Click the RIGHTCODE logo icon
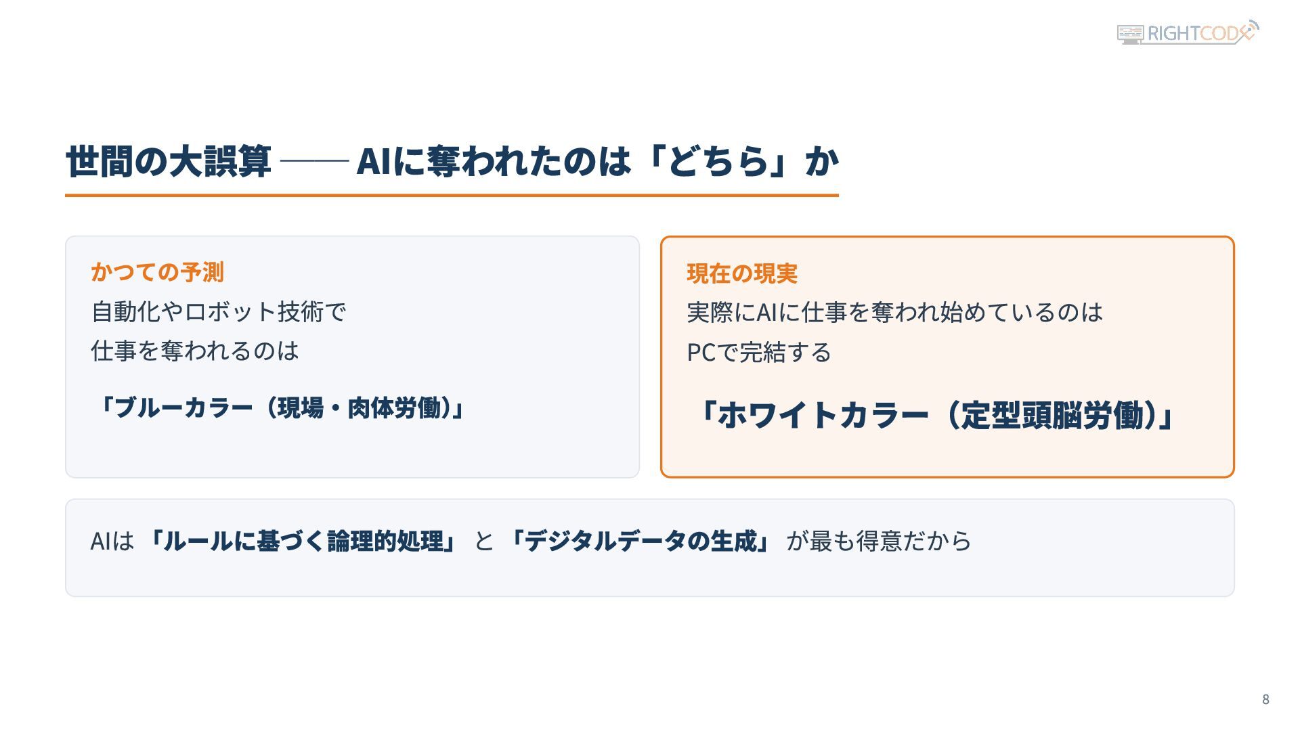 [1188, 32]
